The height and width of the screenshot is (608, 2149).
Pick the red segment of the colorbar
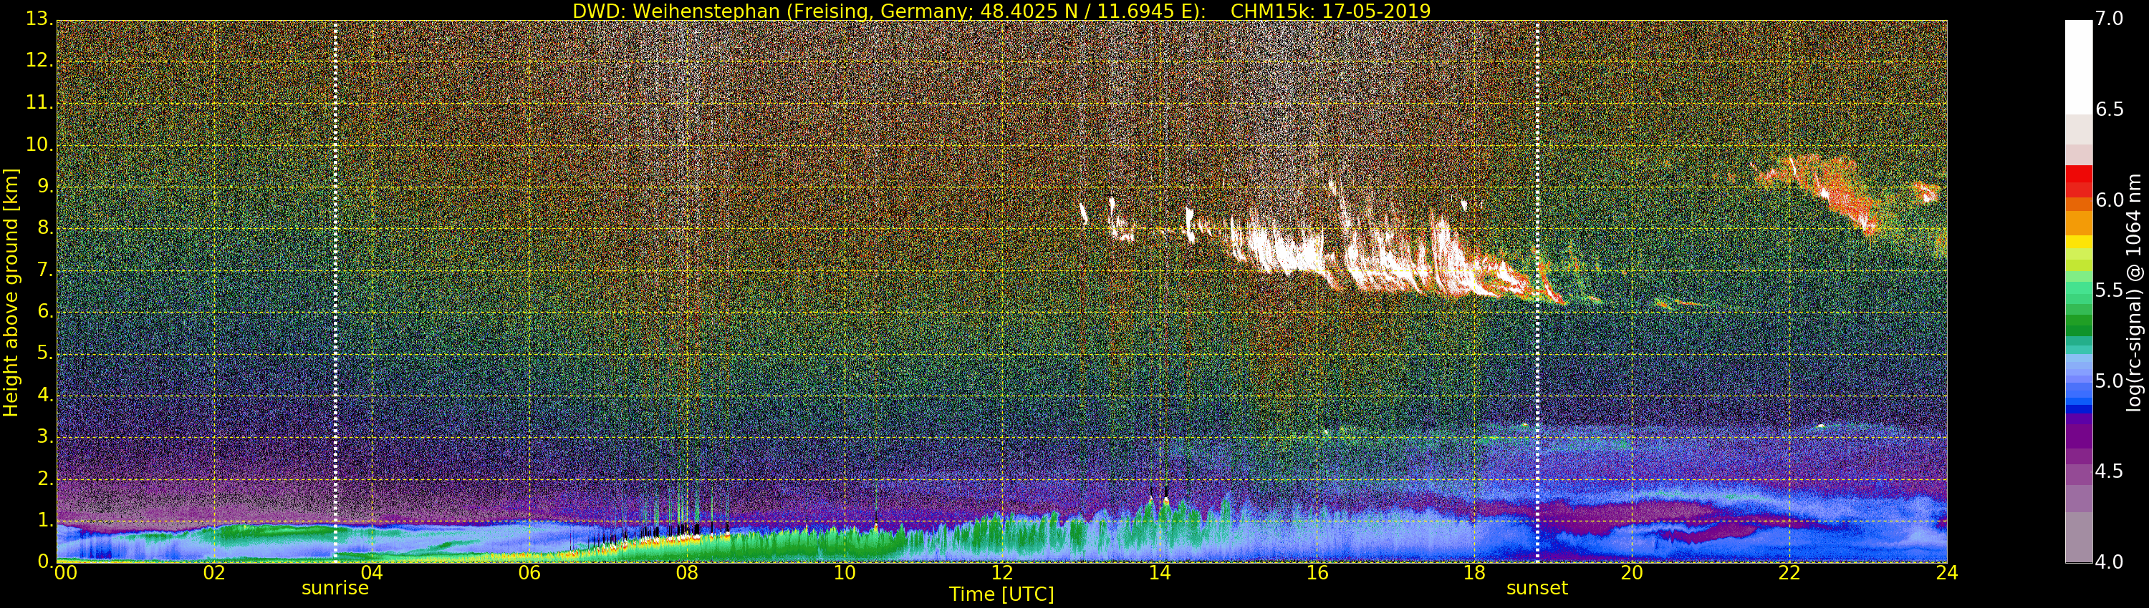(x=2078, y=175)
